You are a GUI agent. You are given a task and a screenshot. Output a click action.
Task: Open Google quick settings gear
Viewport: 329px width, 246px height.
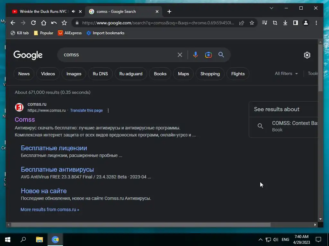(x=307, y=55)
